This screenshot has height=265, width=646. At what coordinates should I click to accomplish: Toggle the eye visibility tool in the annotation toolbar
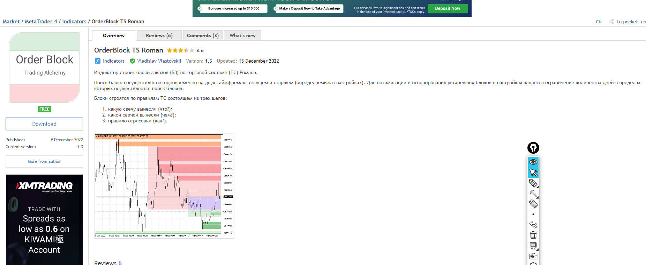pos(533,162)
